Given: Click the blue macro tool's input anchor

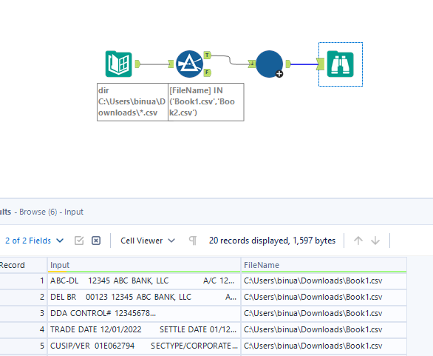Looking at the screenshot, I should pyautogui.click(x=252, y=64).
